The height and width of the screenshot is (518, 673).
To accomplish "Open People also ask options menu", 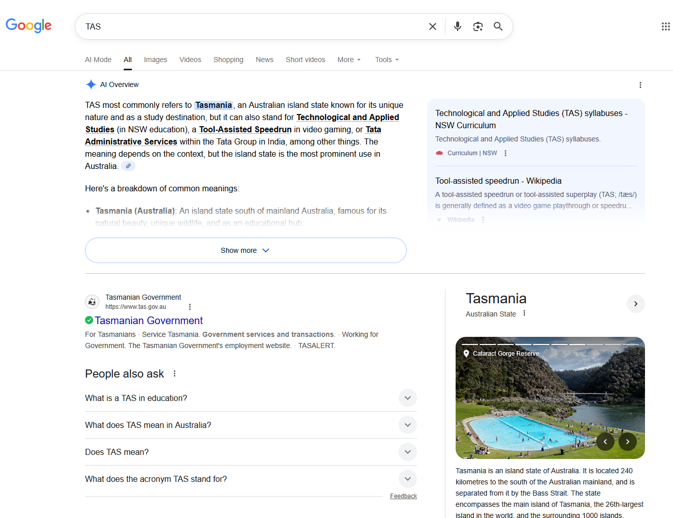I will point(175,373).
